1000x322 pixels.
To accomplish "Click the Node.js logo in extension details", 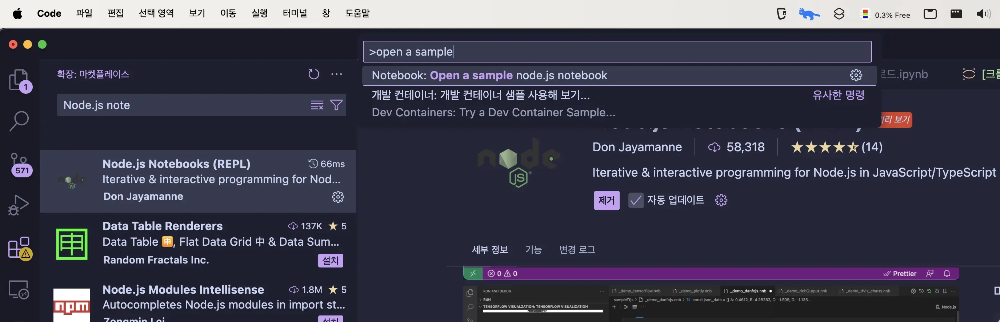I will [x=519, y=163].
